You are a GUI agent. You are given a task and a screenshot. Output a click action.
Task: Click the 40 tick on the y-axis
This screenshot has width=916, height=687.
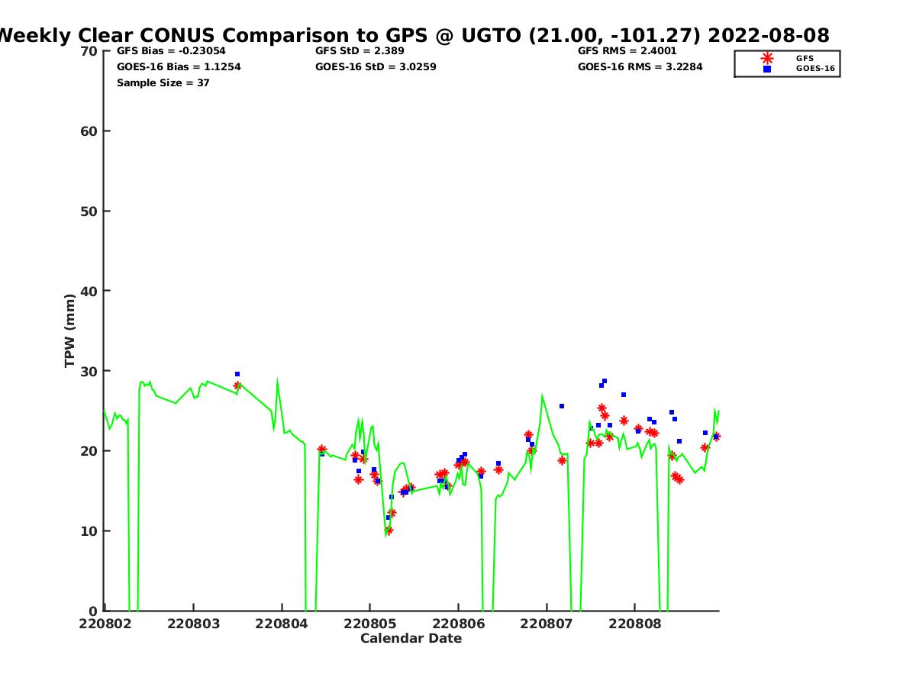pyautogui.click(x=89, y=291)
